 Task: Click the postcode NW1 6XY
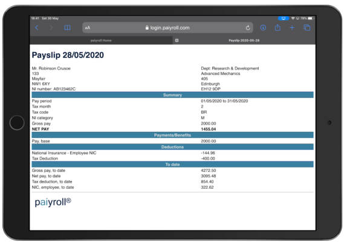(41, 84)
